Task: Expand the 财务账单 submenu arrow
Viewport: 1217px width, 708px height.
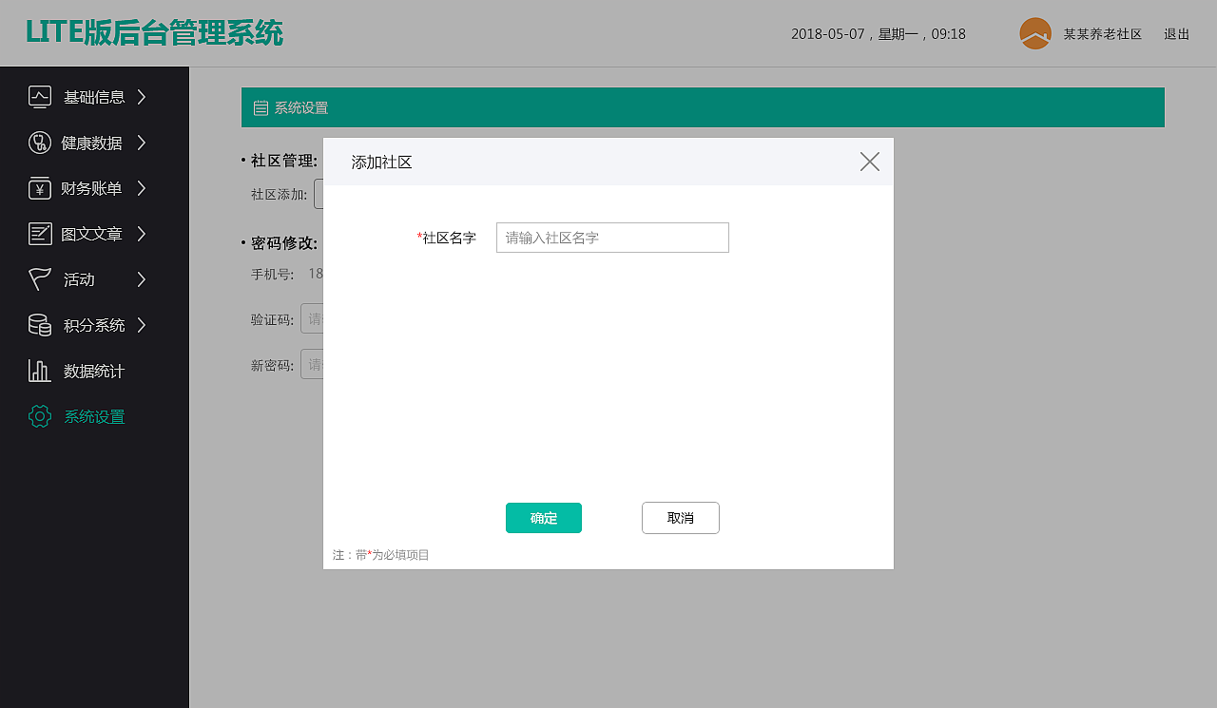Action: pos(141,188)
